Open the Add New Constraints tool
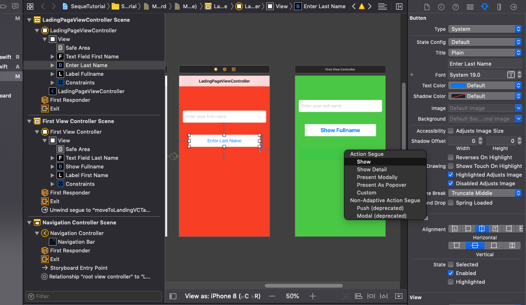 click(x=371, y=296)
